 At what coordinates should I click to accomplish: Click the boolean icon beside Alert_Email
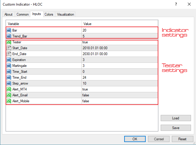tap(9, 95)
